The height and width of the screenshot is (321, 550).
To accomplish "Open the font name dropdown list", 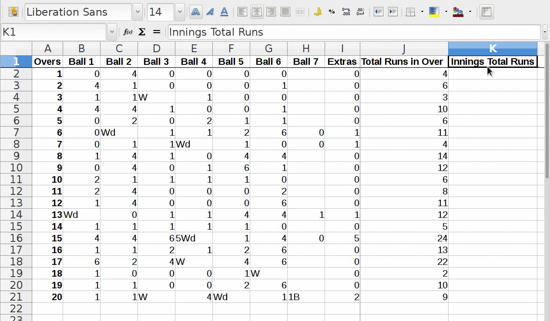I will (x=137, y=12).
